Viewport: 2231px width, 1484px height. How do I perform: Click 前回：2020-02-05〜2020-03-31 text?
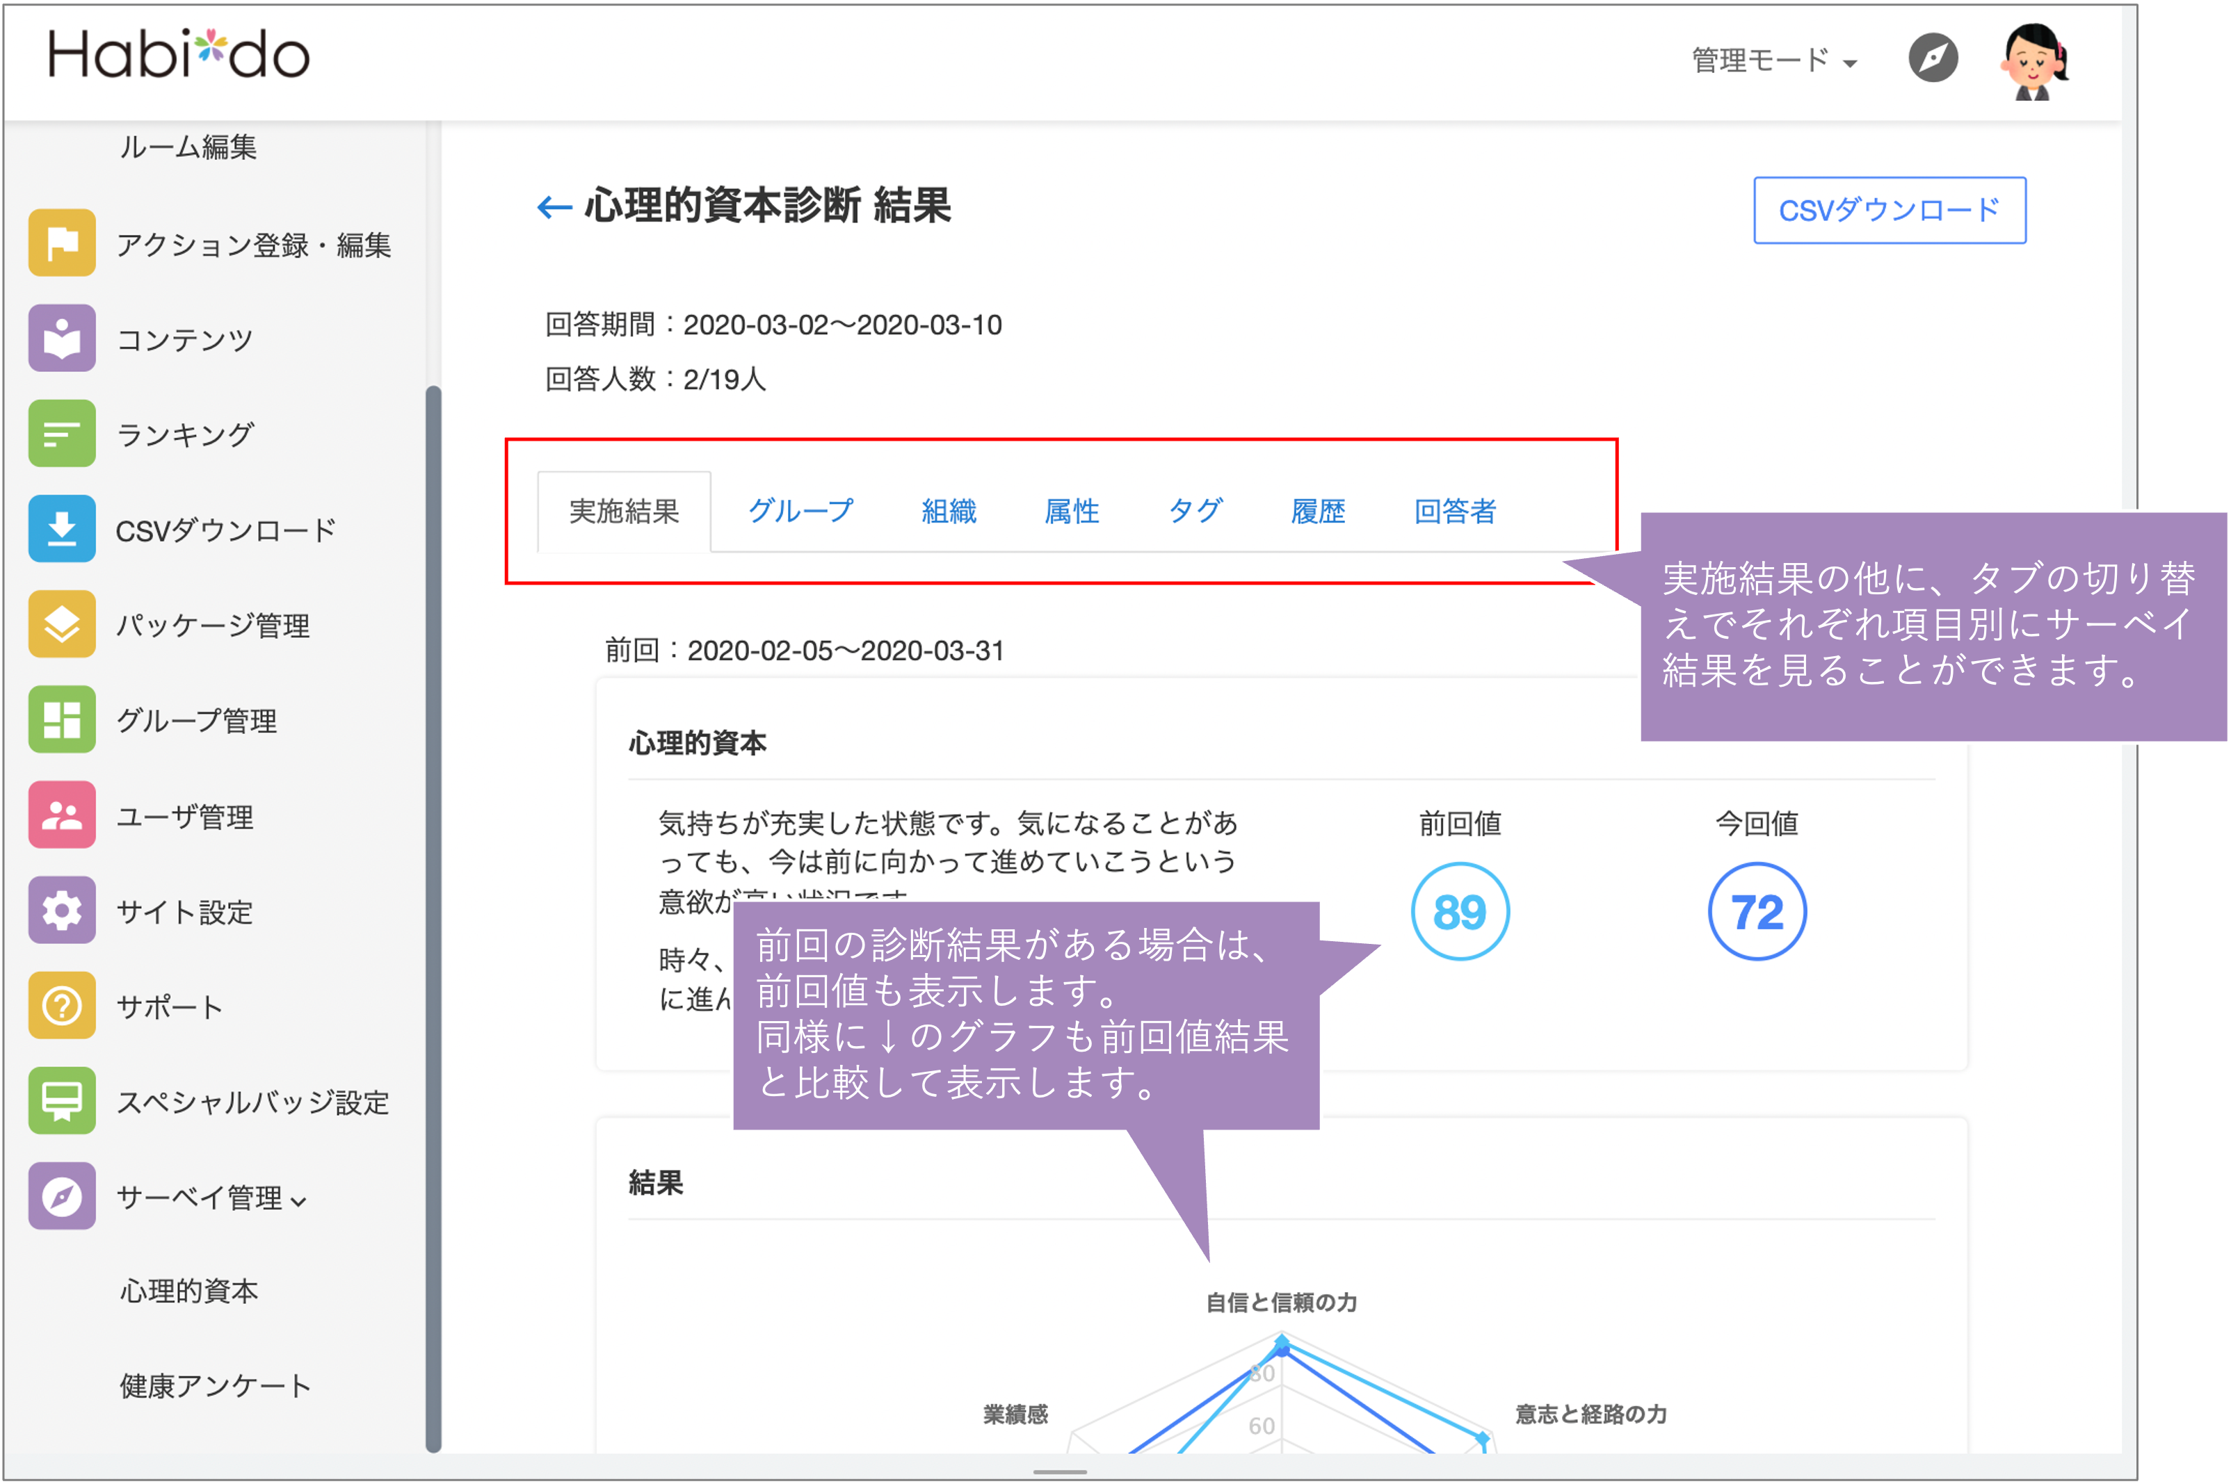804,650
